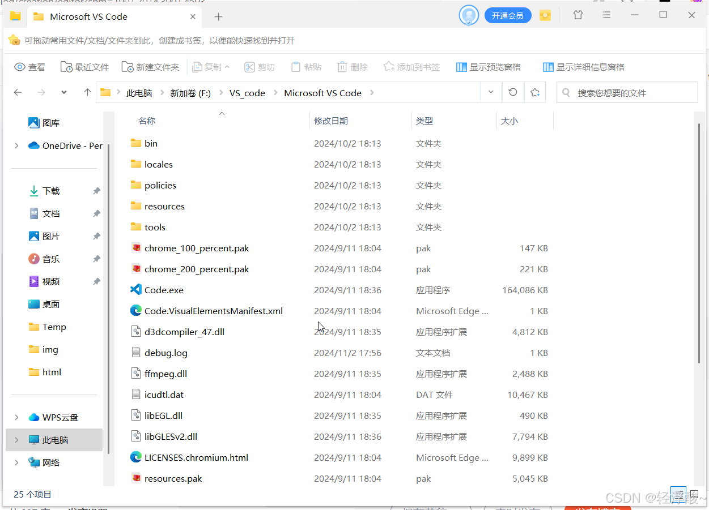Click the Edge icon of LICENSES.chromium.html
Screen dimensions: 709x510
point(135,457)
